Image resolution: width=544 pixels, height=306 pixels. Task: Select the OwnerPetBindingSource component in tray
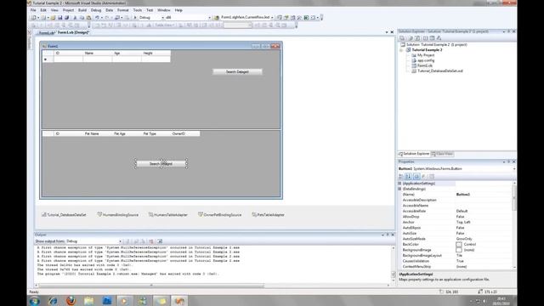[219, 215]
